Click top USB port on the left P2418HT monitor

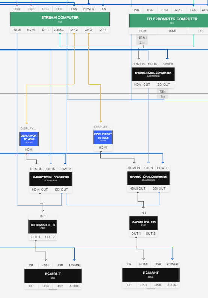click(x=60, y=265)
